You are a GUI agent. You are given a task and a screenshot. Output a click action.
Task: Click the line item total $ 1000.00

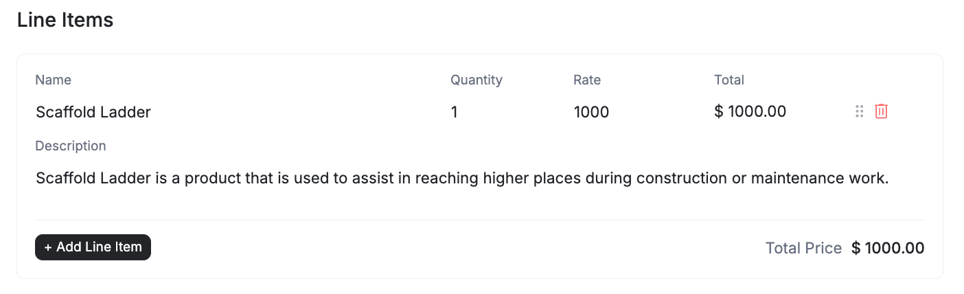pyautogui.click(x=750, y=111)
